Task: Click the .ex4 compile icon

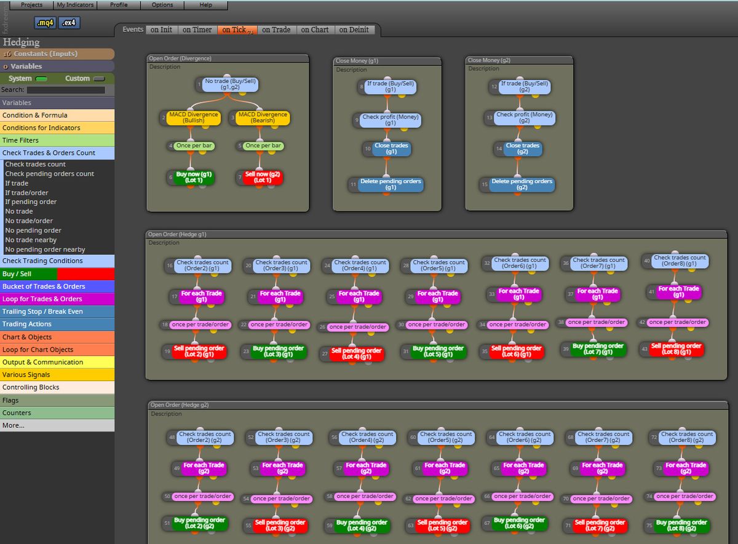Action: [x=69, y=23]
